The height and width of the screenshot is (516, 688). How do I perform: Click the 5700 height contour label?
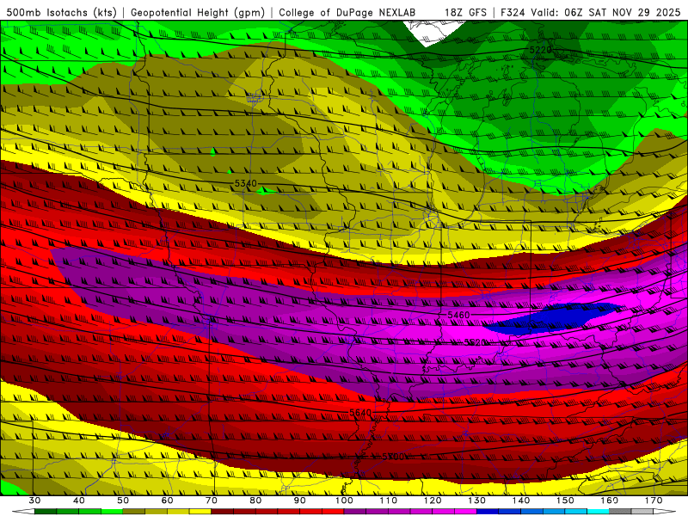pyautogui.click(x=393, y=457)
